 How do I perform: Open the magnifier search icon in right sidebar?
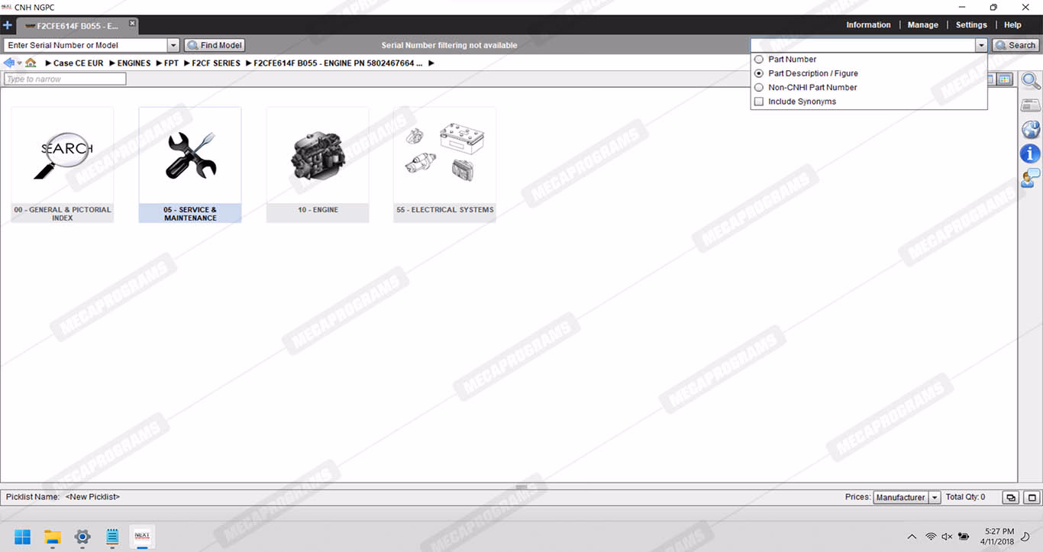click(1030, 81)
